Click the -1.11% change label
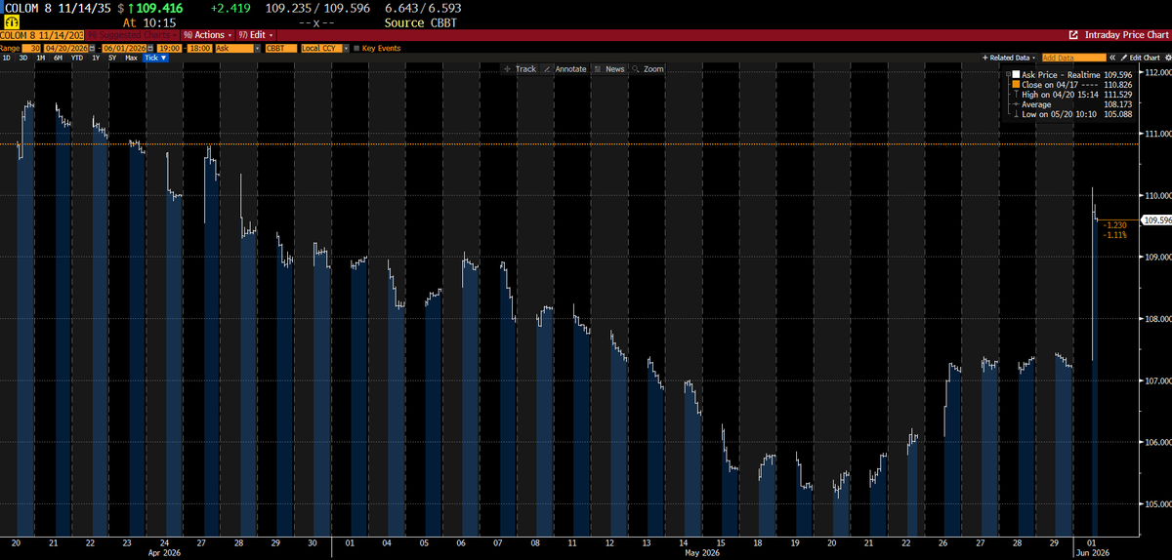 click(1114, 235)
